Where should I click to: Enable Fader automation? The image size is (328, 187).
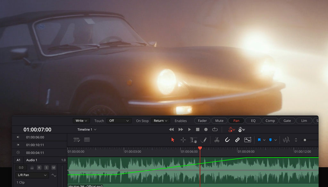click(202, 121)
